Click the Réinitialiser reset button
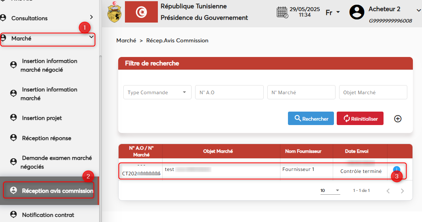This screenshot has width=422, height=222. tap(360, 119)
